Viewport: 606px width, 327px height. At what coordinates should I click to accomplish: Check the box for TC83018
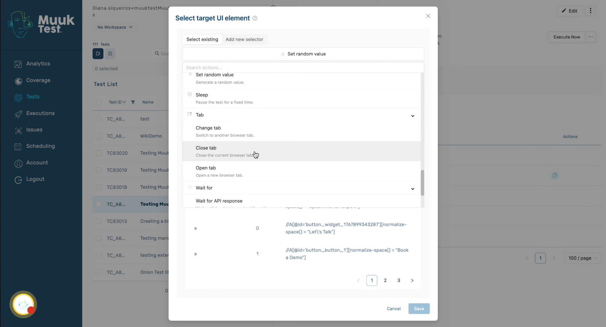pos(99,187)
